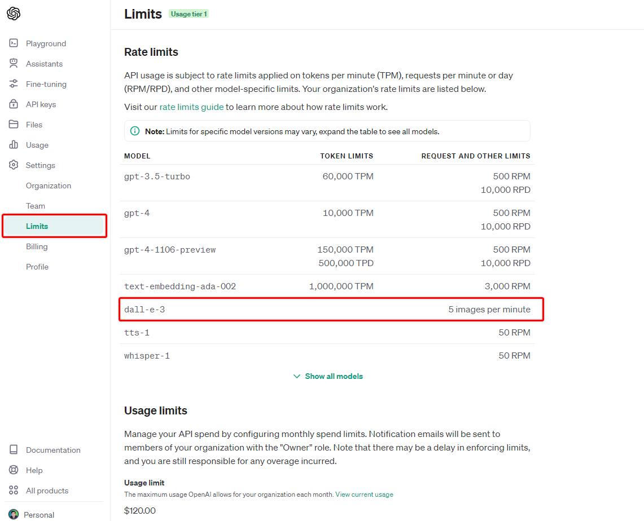Click the Help lifebuoy icon
The width and height of the screenshot is (644, 521).
point(14,470)
